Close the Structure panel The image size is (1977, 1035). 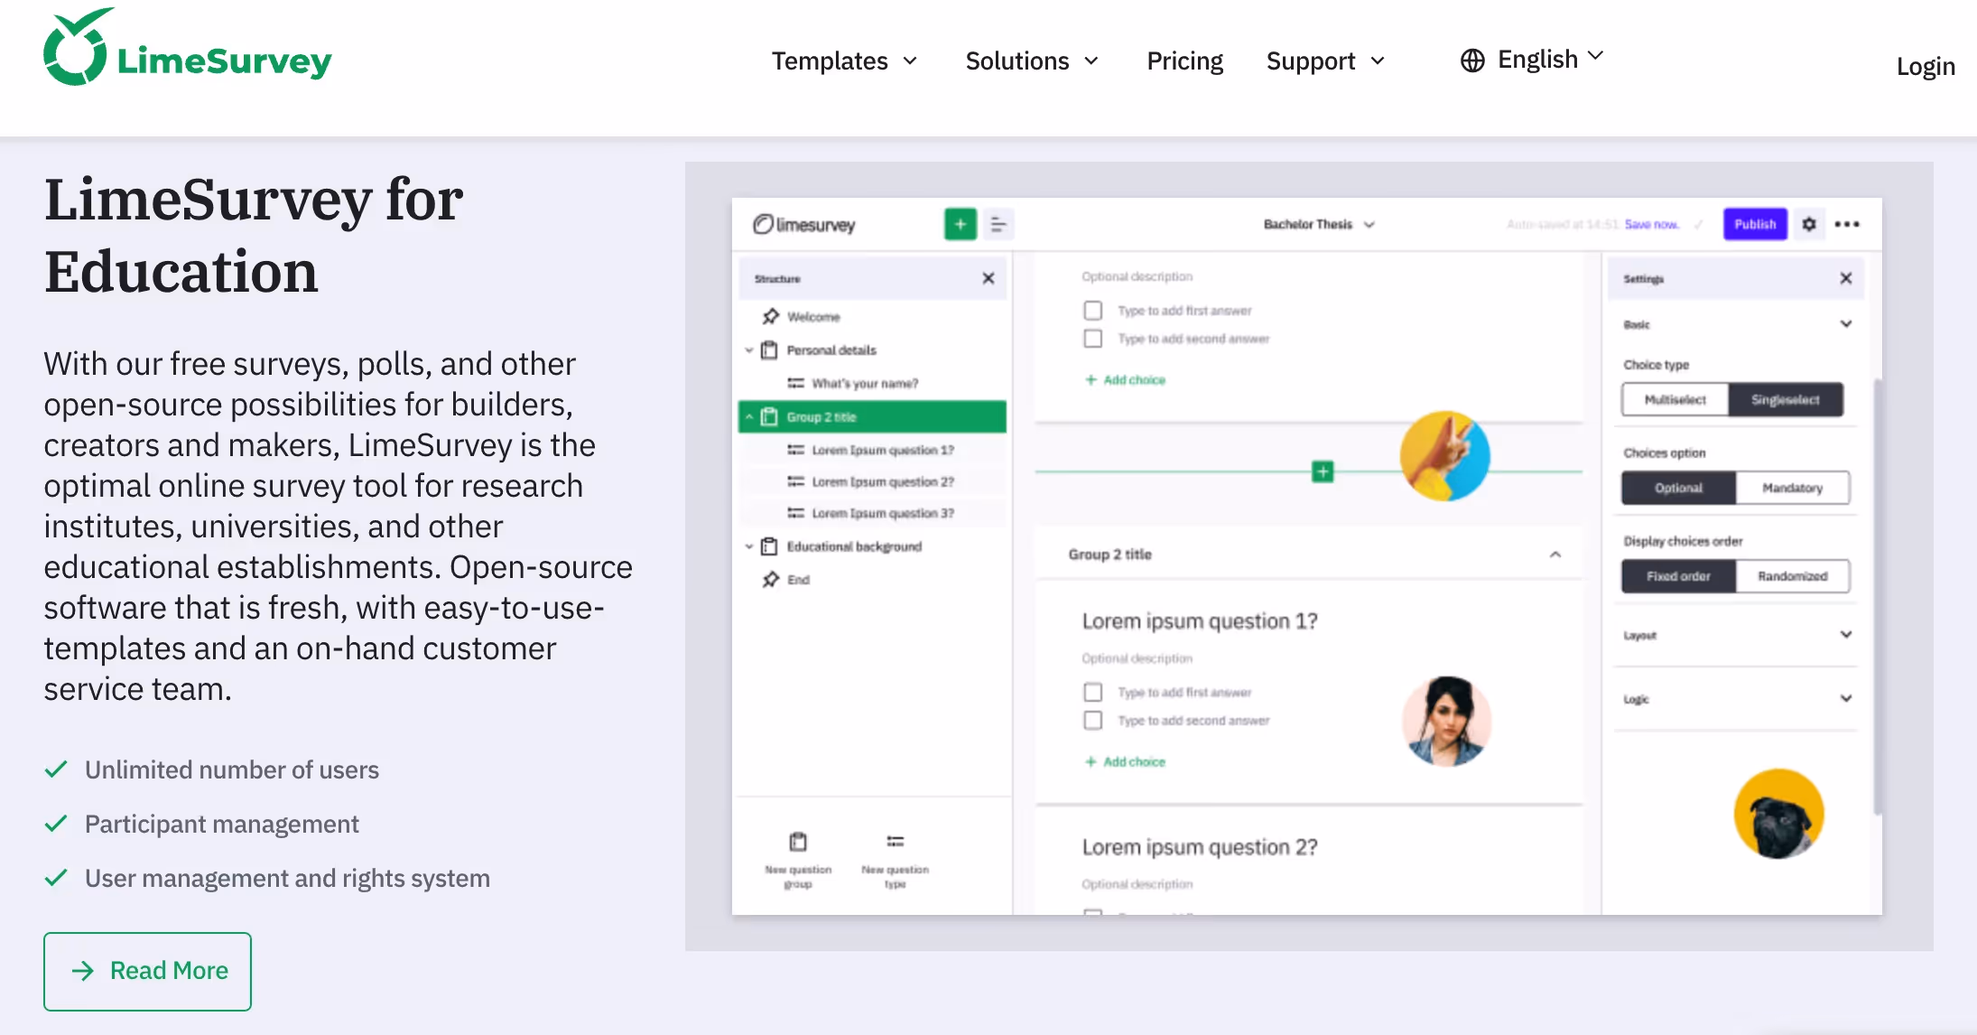pos(988,278)
